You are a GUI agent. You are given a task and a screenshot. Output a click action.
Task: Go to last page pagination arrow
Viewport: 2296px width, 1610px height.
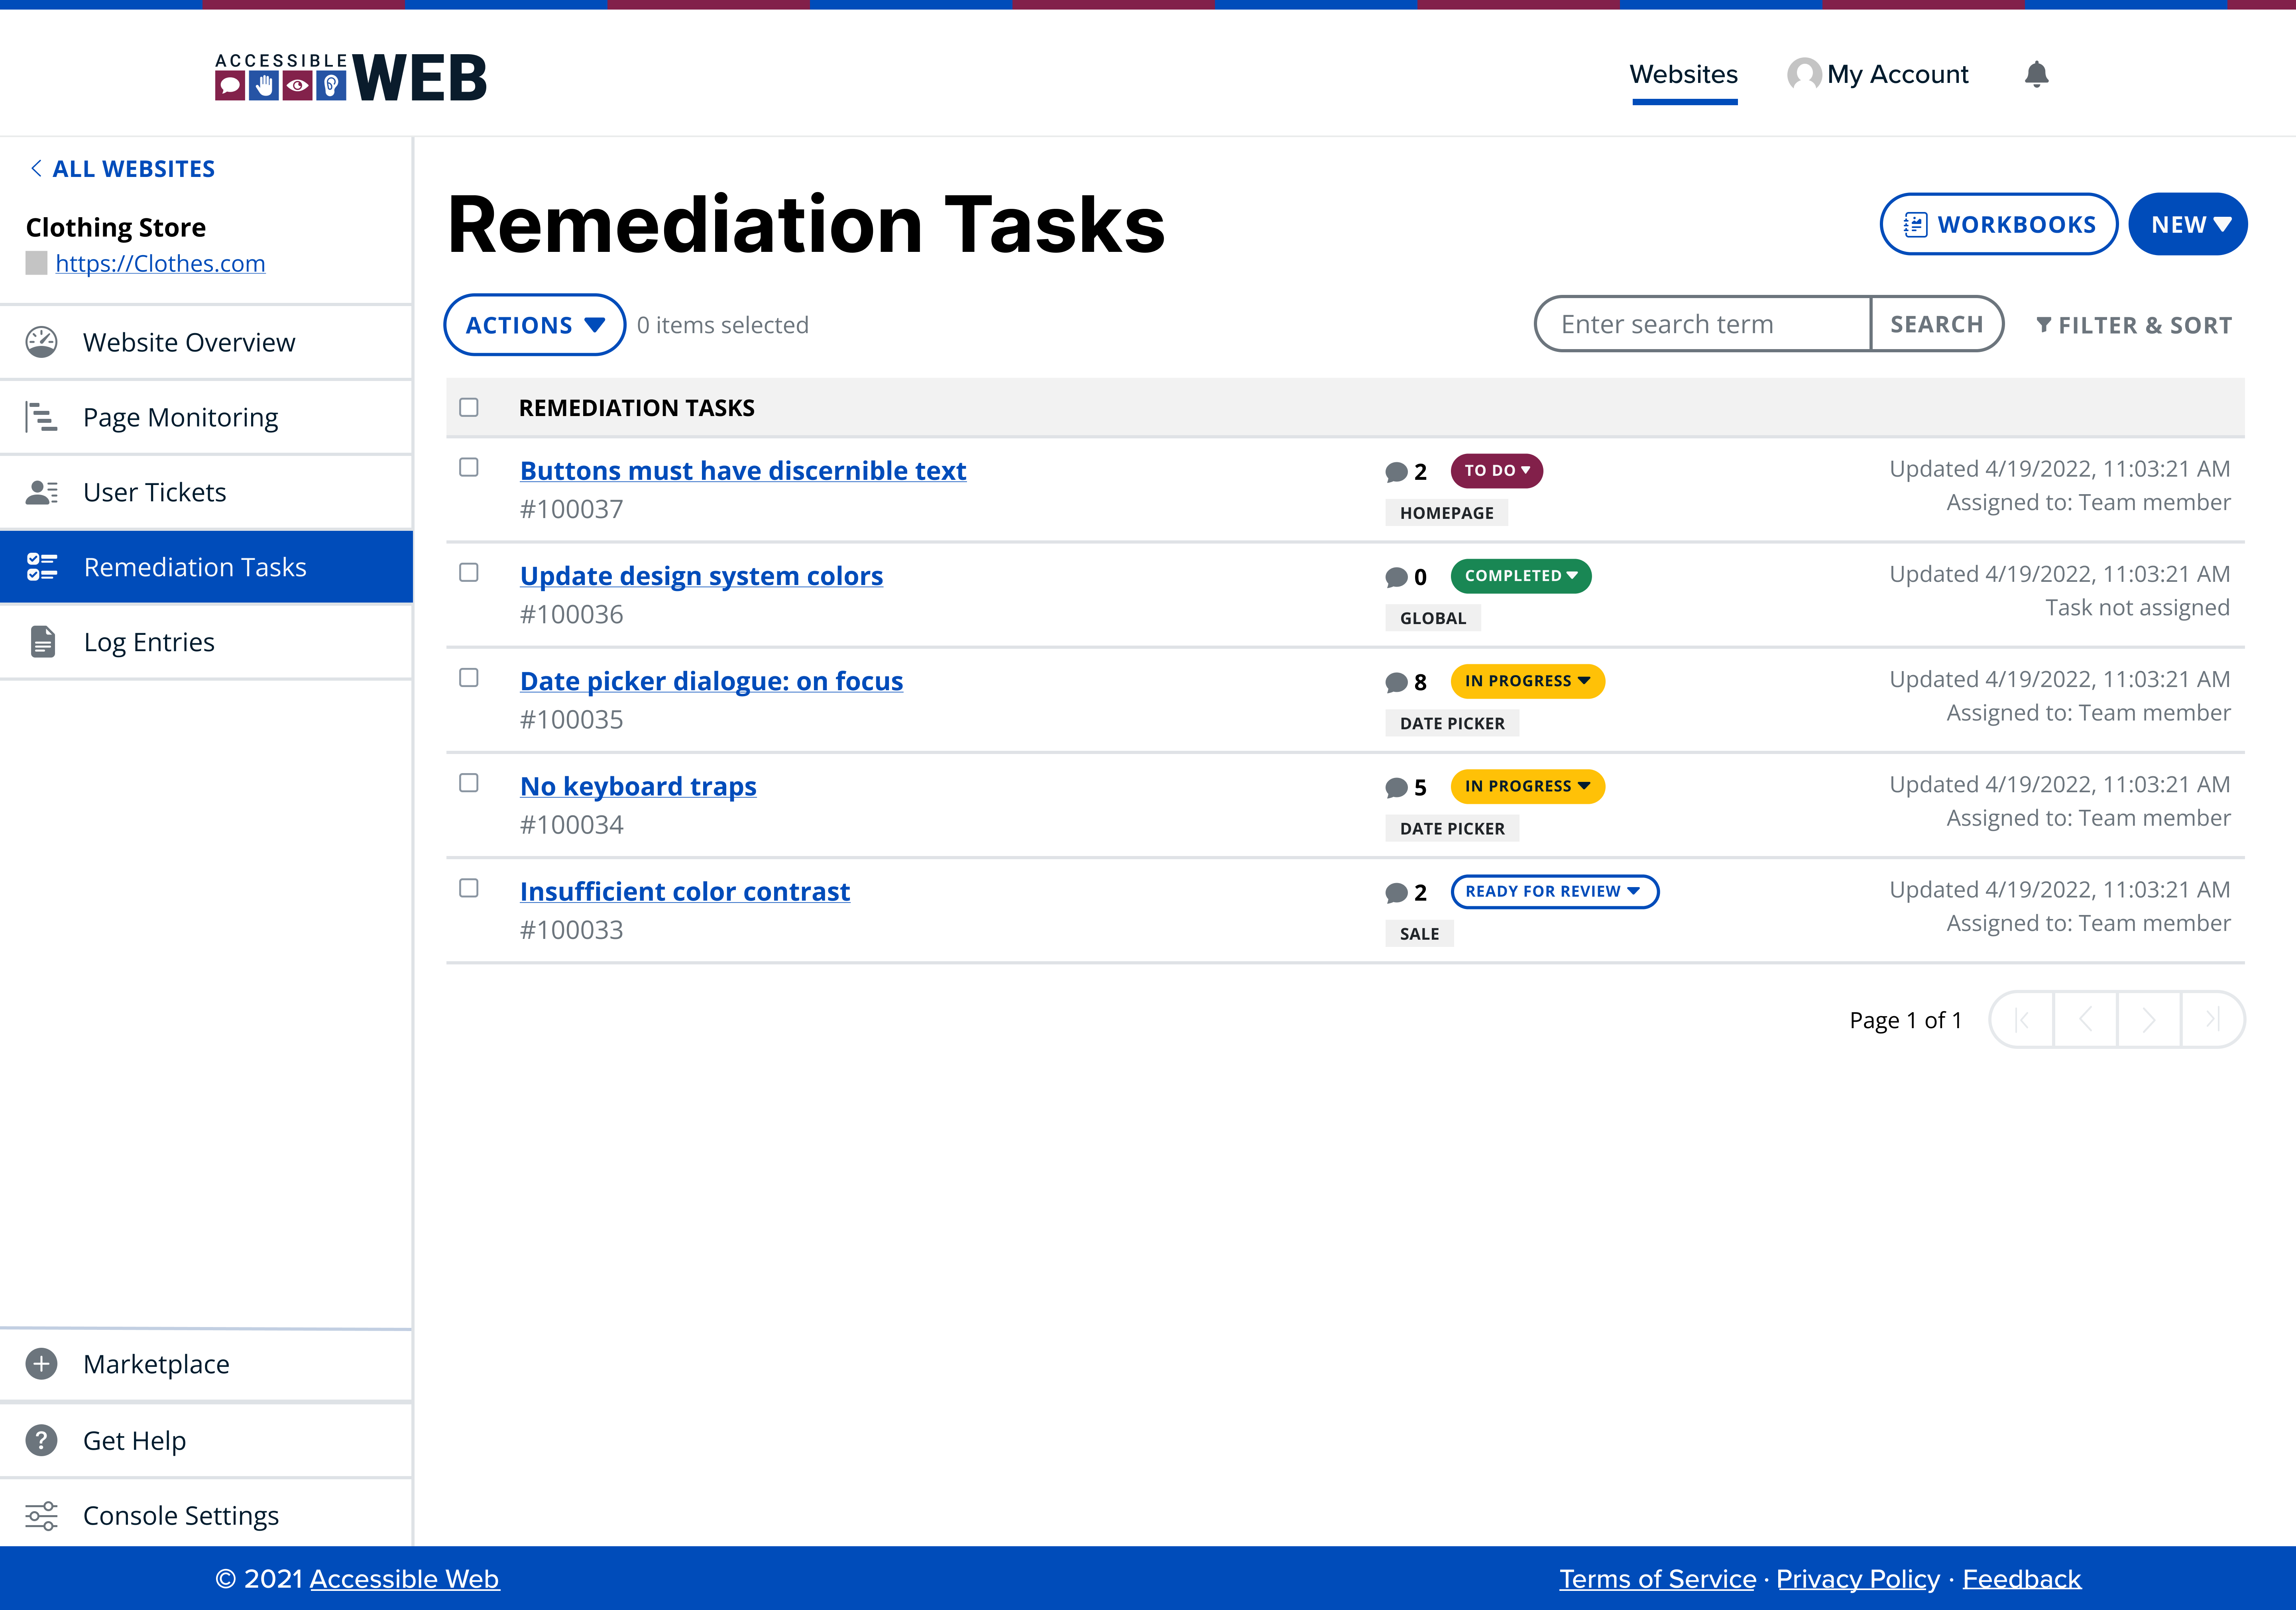tap(2213, 1020)
